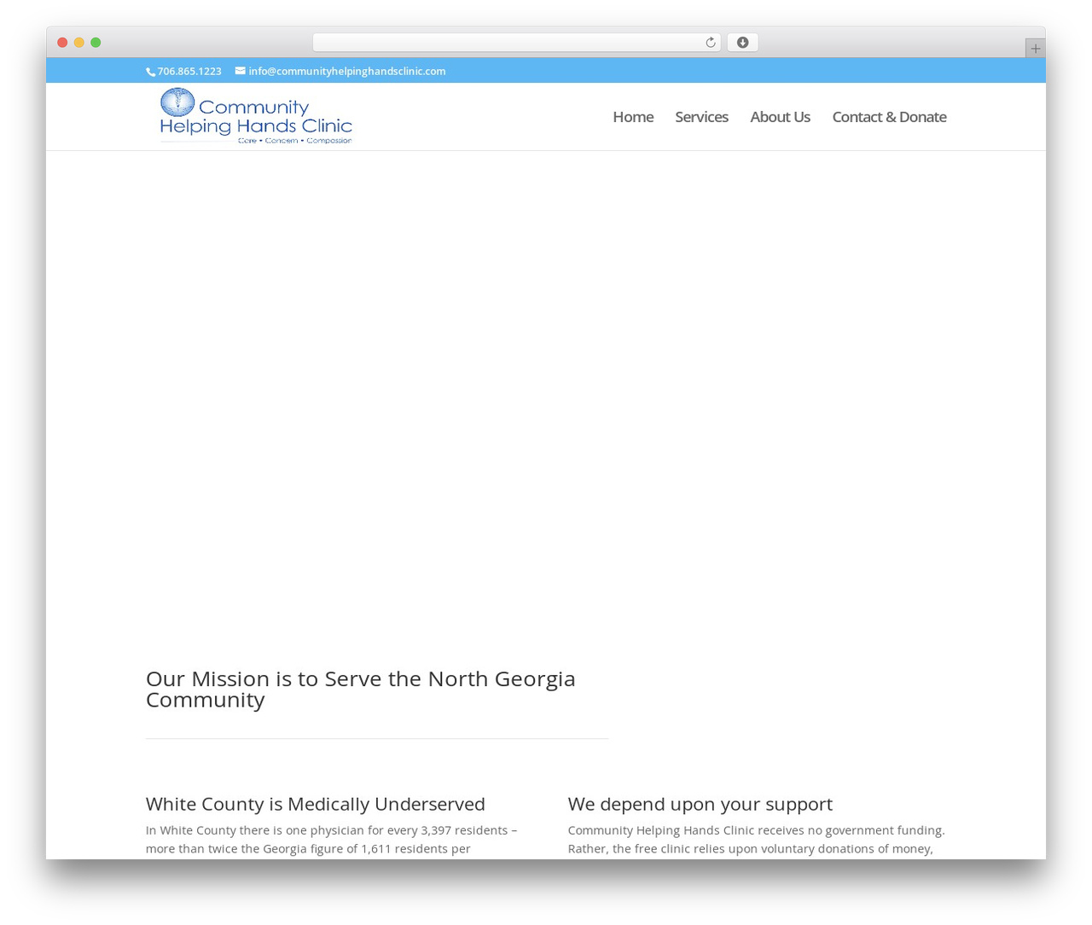This screenshot has height=925, width=1092.
Task: Open the Home menu item
Action: tap(633, 117)
